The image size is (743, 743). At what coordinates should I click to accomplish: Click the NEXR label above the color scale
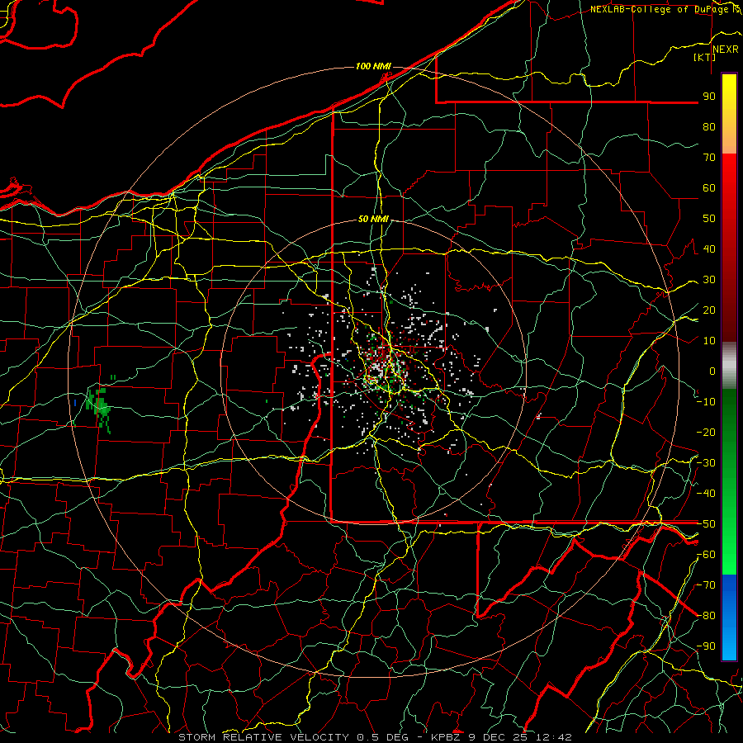[726, 50]
